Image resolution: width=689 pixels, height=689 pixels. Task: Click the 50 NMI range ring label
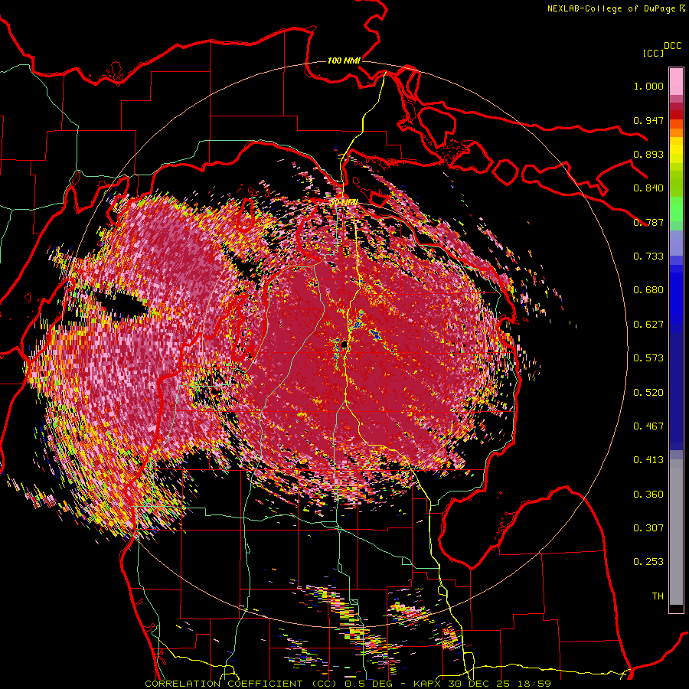click(344, 202)
